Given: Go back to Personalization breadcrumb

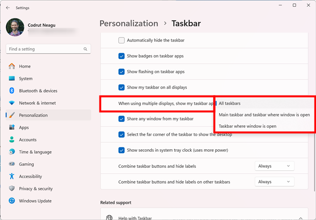Looking at the screenshot, I should coord(129,23).
